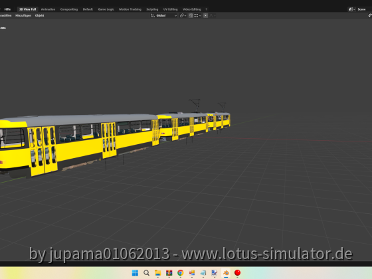The image size is (372, 279).
Task: Switch to the Animation workspace tab
Action: [x=48, y=9]
